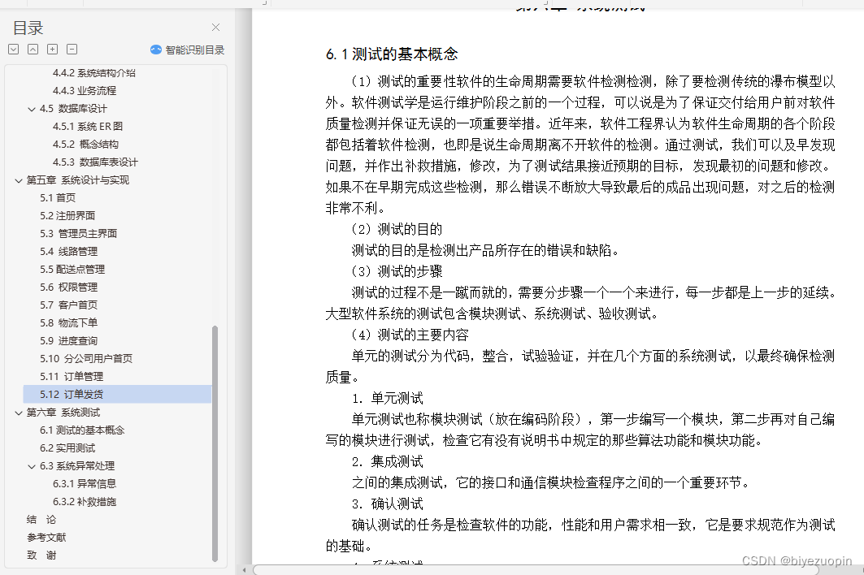Screen dimensions: 864x575
Task: Go to 6.3.1 异常信息
Action: [x=85, y=483]
